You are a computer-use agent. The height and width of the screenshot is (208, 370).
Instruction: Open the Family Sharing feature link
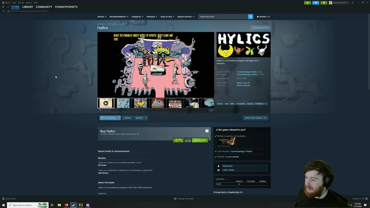(x=228, y=170)
